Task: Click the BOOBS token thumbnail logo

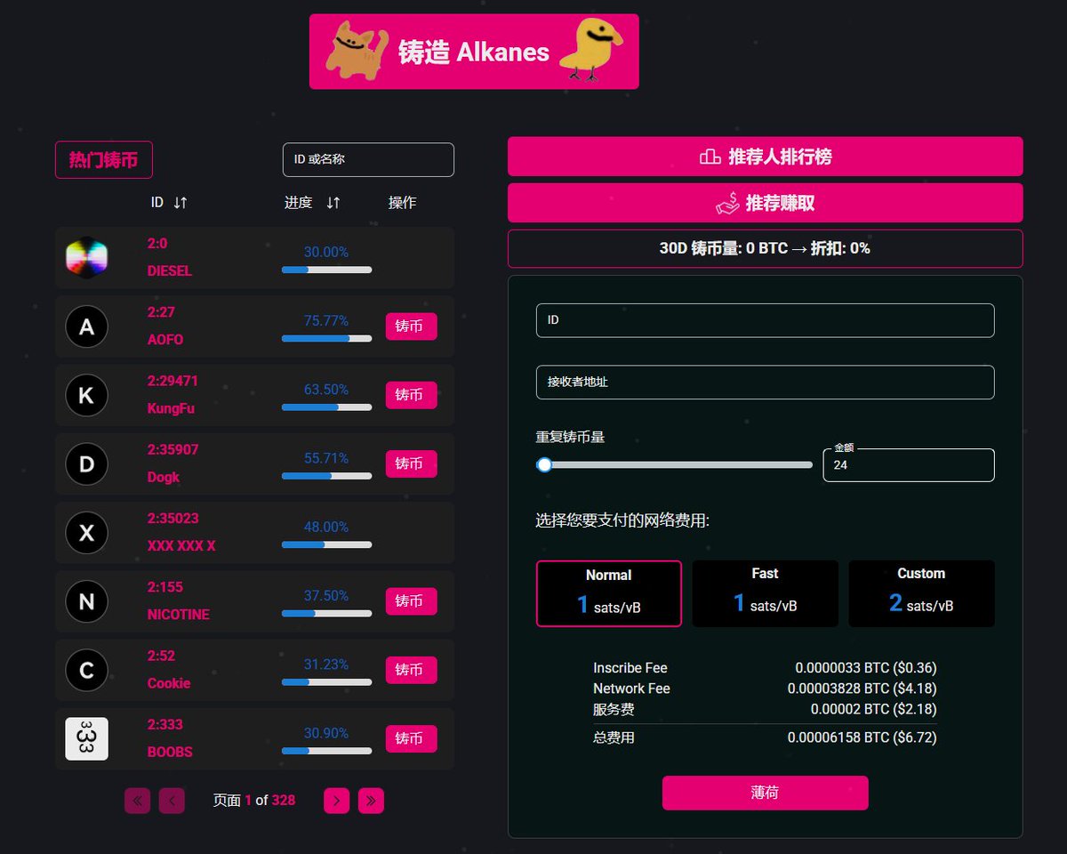Action: [x=86, y=738]
